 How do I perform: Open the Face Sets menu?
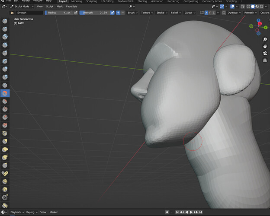coord(72,6)
